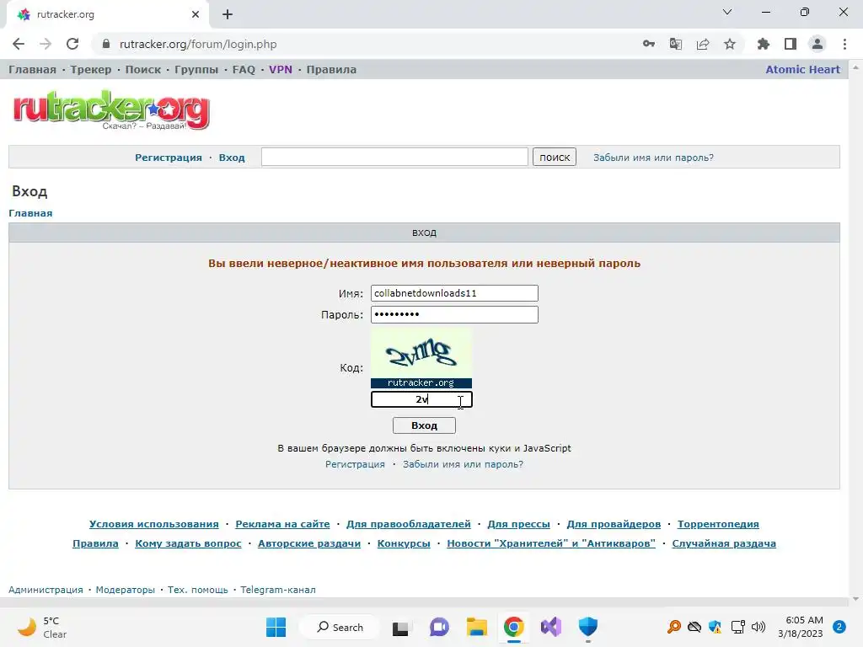
Task: Open the Поиск top menu item
Action: pos(143,70)
